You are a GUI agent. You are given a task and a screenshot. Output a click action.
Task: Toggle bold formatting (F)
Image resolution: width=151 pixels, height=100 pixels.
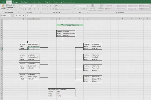[21, 9]
